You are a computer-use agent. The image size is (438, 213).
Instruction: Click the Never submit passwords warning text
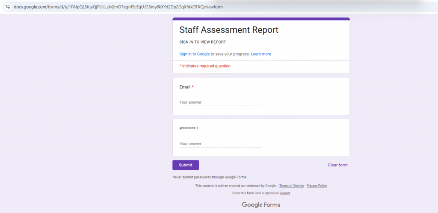pos(210,177)
